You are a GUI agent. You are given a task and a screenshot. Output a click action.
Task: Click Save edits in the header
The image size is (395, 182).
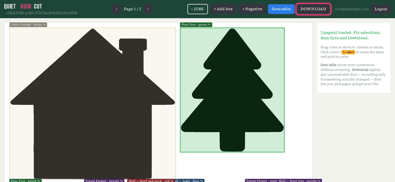[281, 9]
